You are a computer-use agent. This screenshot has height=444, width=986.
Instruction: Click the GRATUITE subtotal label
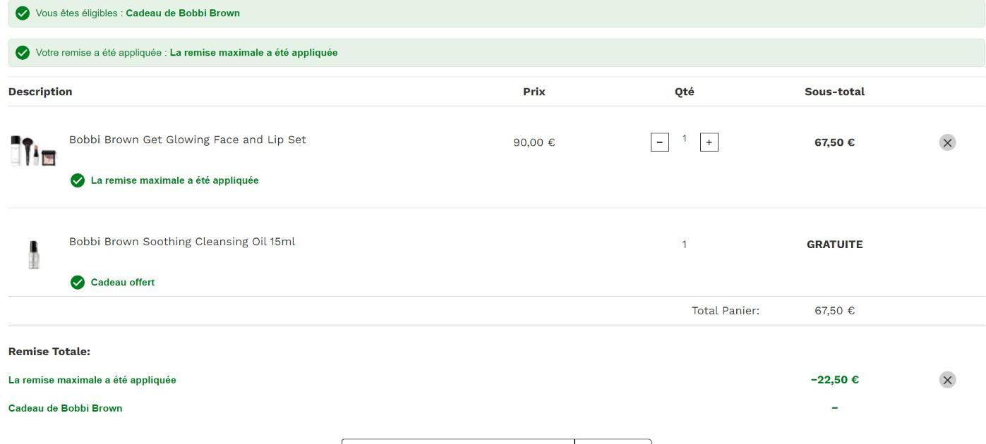(x=834, y=245)
